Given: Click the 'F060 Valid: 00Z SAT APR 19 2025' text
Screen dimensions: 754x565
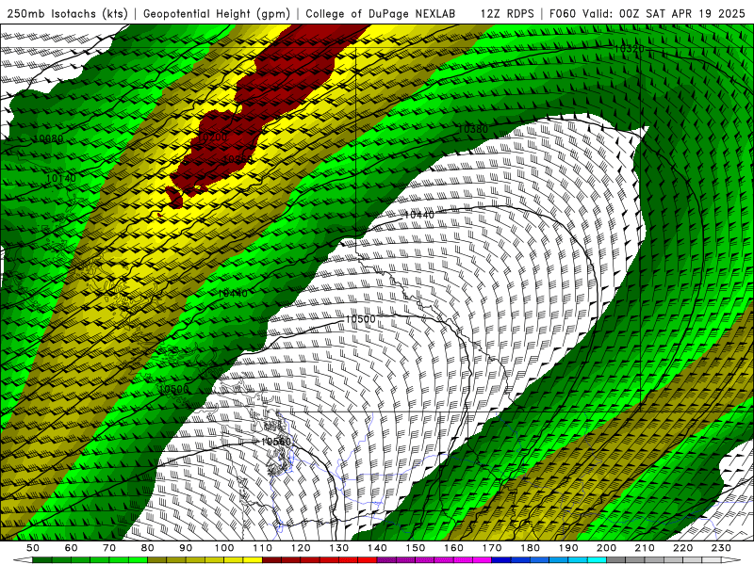Looking at the screenshot, I should [x=647, y=13].
